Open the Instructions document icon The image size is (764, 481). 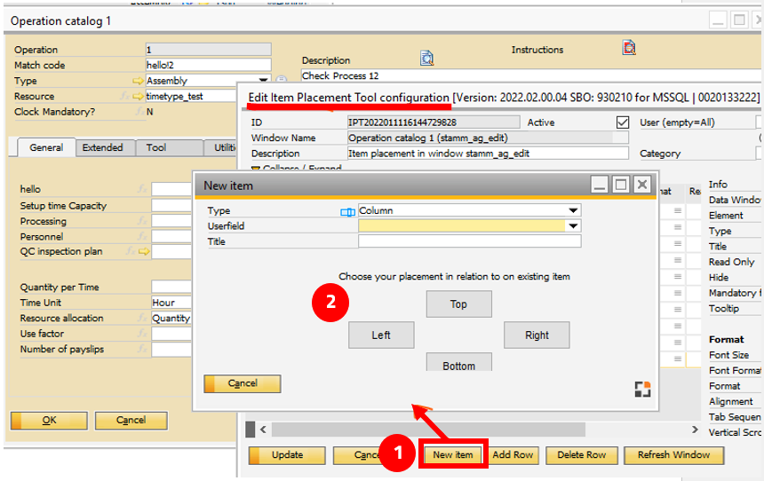point(629,48)
